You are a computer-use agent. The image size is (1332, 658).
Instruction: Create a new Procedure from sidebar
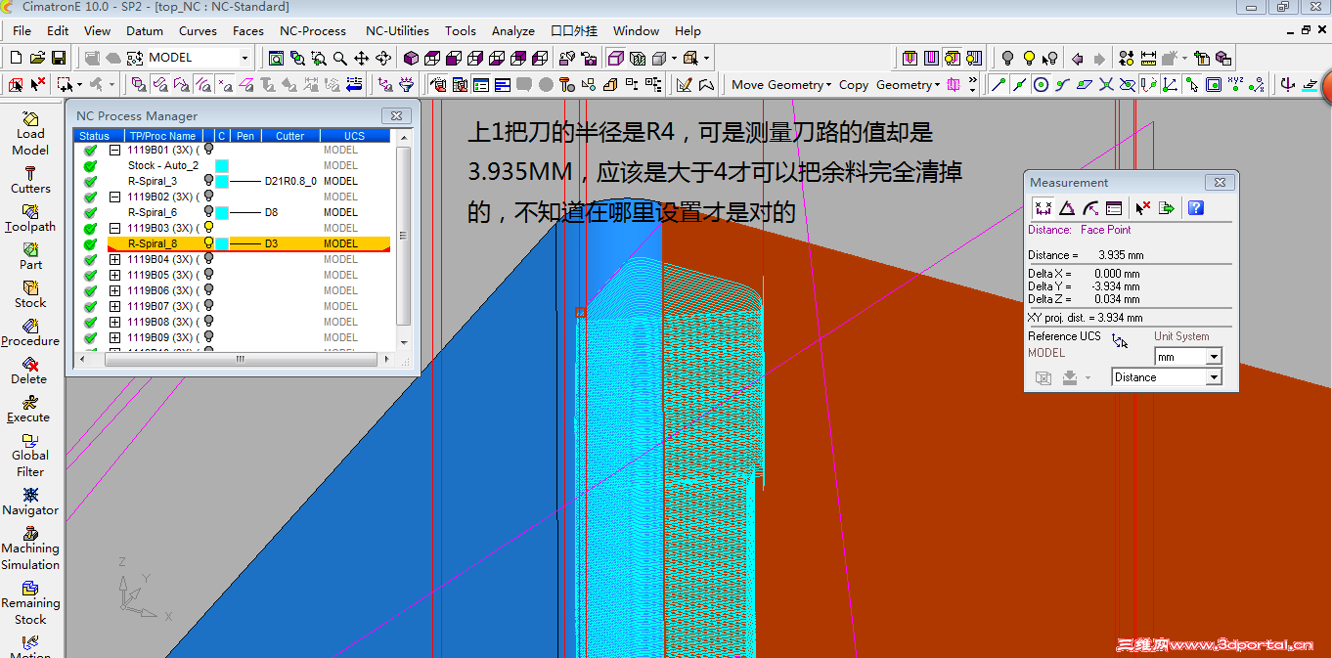pyautogui.click(x=30, y=332)
